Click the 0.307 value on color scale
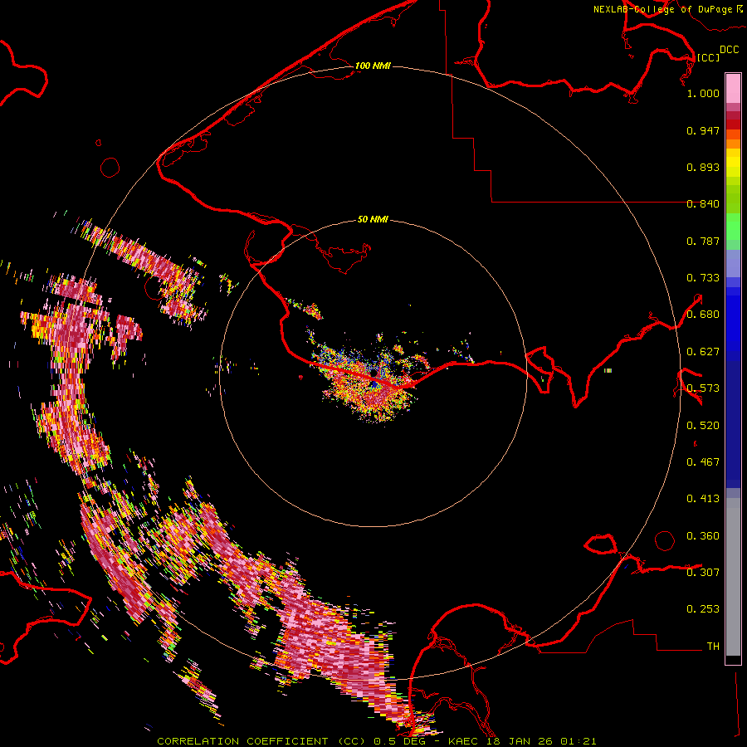This screenshot has height=747, width=747. [x=703, y=572]
